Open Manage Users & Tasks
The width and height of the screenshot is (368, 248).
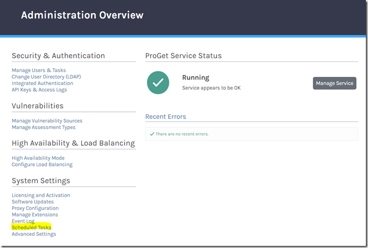[x=39, y=70]
